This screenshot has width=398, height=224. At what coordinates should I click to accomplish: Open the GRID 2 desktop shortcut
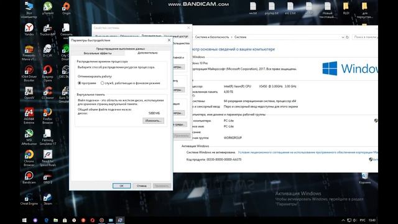click(47, 177)
